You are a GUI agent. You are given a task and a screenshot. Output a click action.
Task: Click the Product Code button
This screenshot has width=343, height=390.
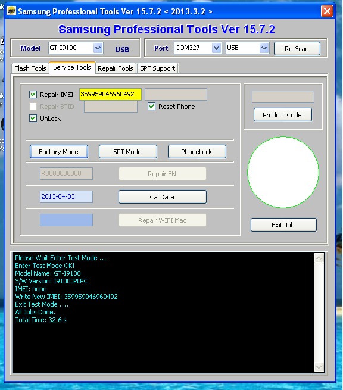click(283, 115)
